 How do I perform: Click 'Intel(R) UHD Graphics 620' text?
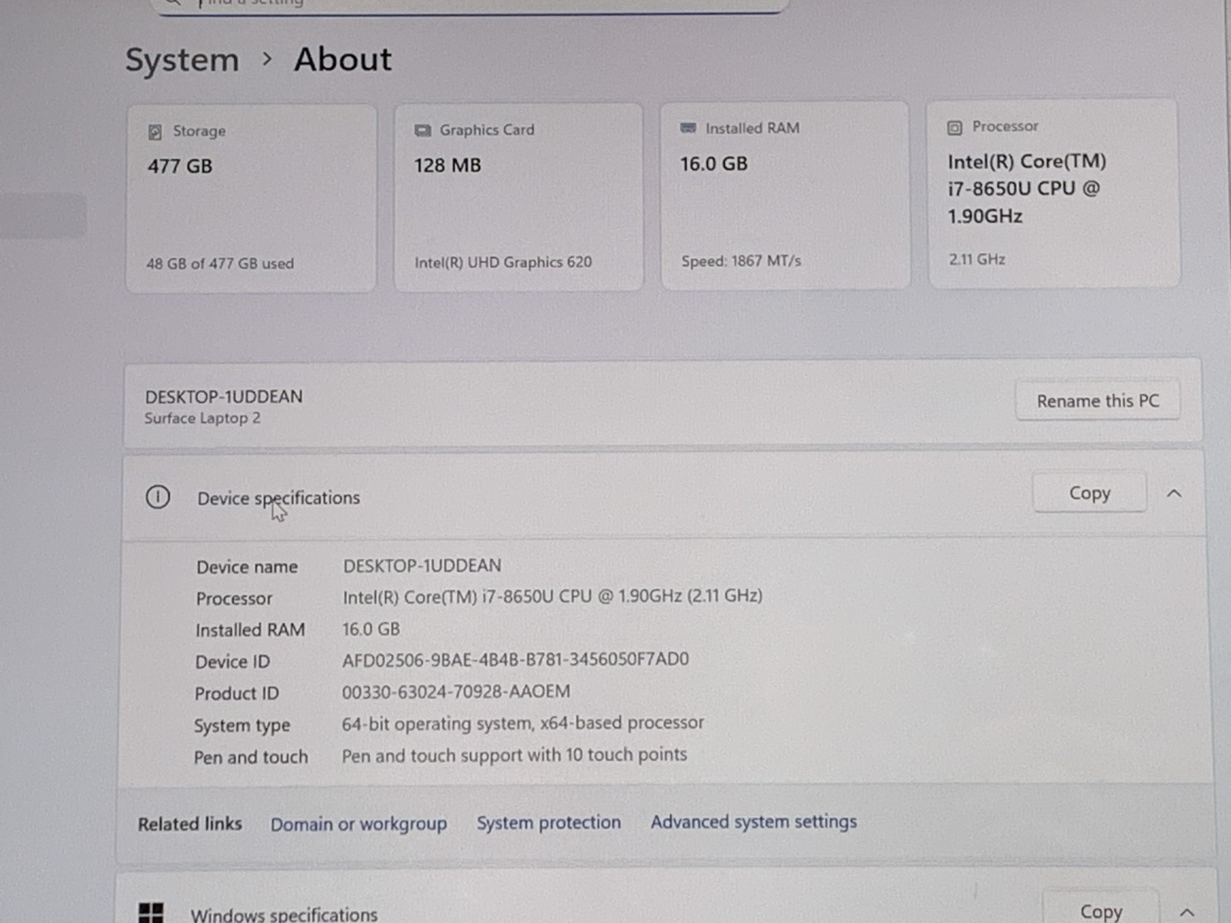(503, 262)
